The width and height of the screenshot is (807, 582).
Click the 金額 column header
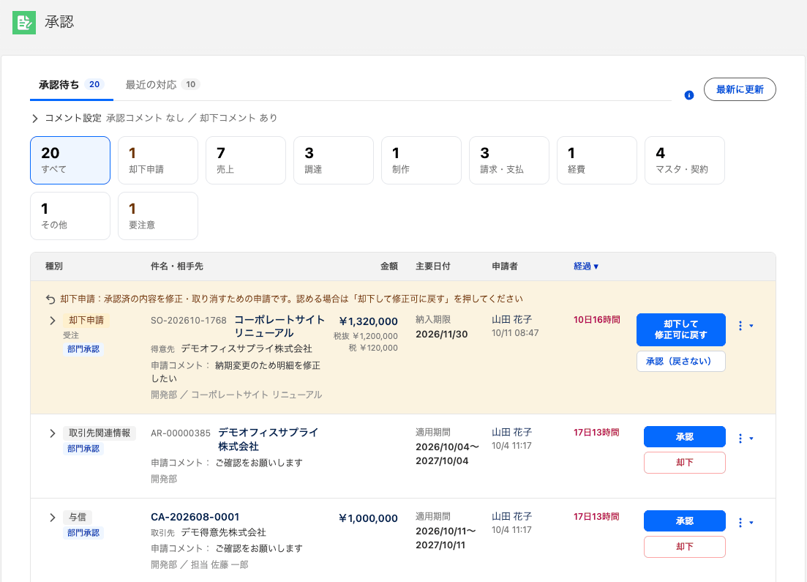(x=389, y=266)
